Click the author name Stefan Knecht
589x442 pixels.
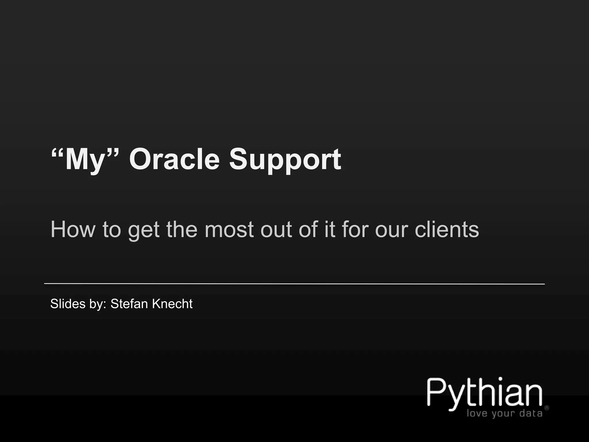point(152,304)
